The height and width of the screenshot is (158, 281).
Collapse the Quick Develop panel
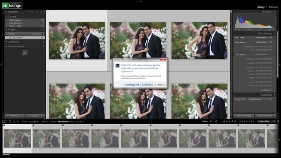pos(275,33)
